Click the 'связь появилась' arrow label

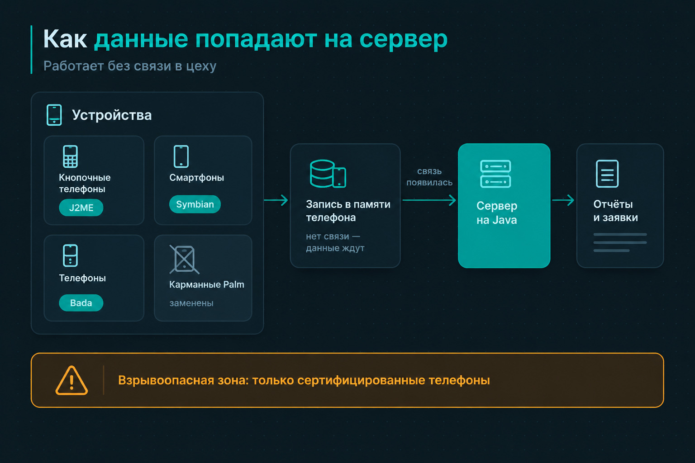pyautogui.click(x=429, y=177)
